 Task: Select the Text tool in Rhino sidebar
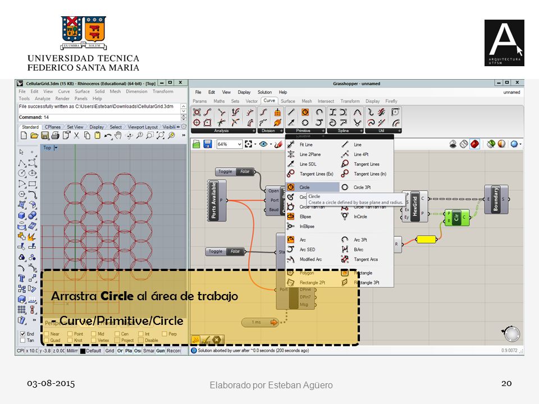click(x=22, y=278)
